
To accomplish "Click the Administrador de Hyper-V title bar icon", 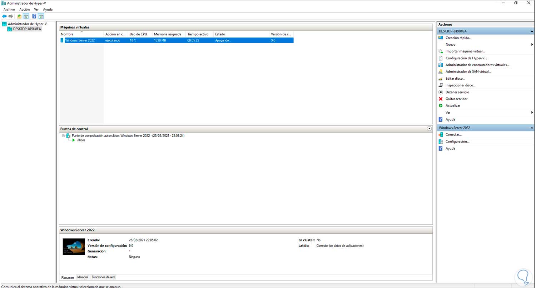I will coord(4,3).
